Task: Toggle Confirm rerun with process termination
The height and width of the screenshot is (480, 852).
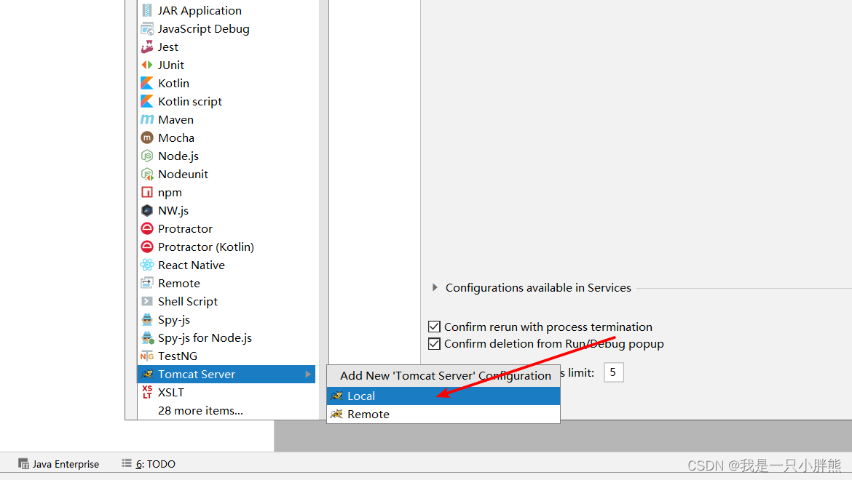Action: click(x=434, y=327)
